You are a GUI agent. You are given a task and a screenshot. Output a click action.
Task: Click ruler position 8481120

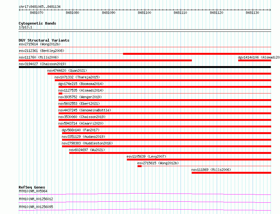pyautogui.click(x=217, y=13)
